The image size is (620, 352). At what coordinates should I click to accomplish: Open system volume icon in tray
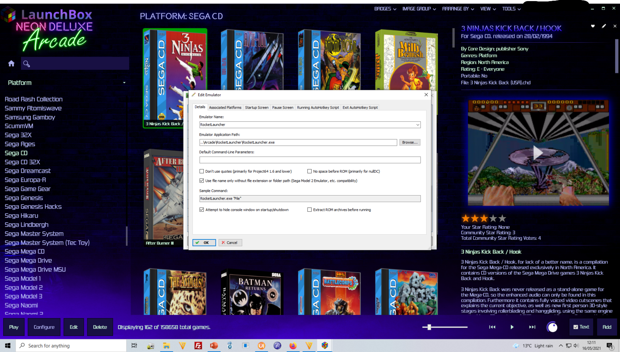point(576,345)
